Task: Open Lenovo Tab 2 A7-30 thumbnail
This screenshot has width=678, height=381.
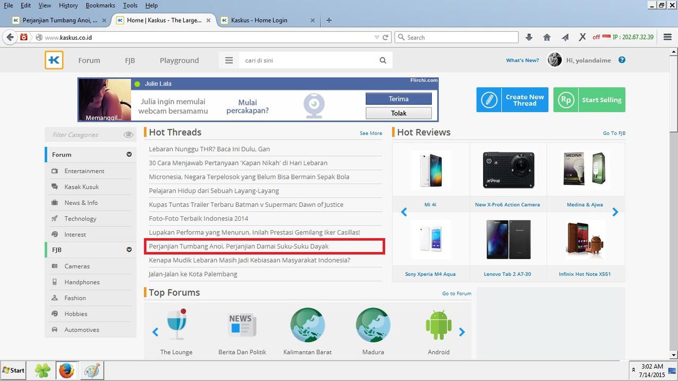Action: click(x=508, y=239)
